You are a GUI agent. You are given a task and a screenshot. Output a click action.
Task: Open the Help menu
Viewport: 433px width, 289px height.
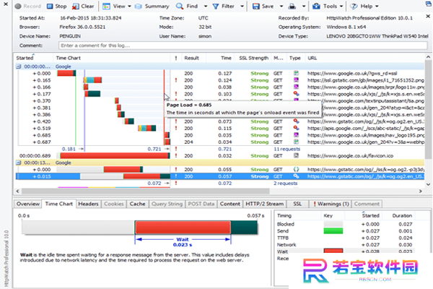364,6
